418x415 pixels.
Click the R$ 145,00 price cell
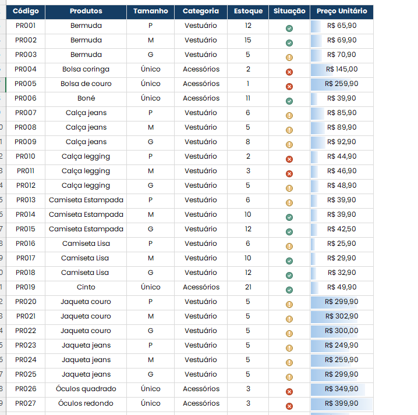[x=342, y=69]
